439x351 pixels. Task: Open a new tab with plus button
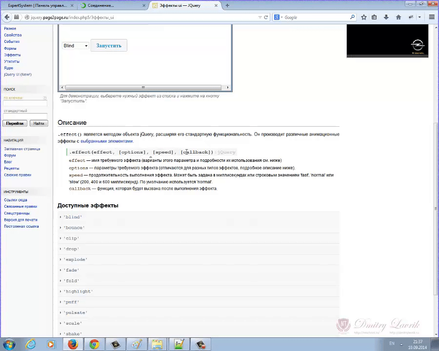[x=227, y=5]
